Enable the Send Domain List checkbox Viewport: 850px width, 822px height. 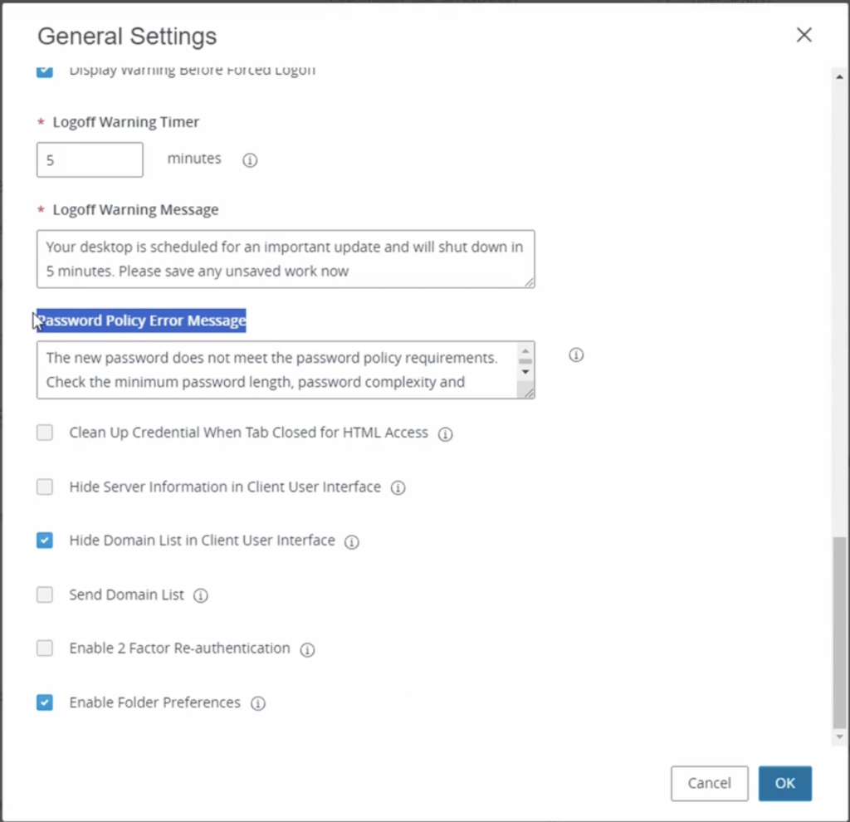[45, 594]
